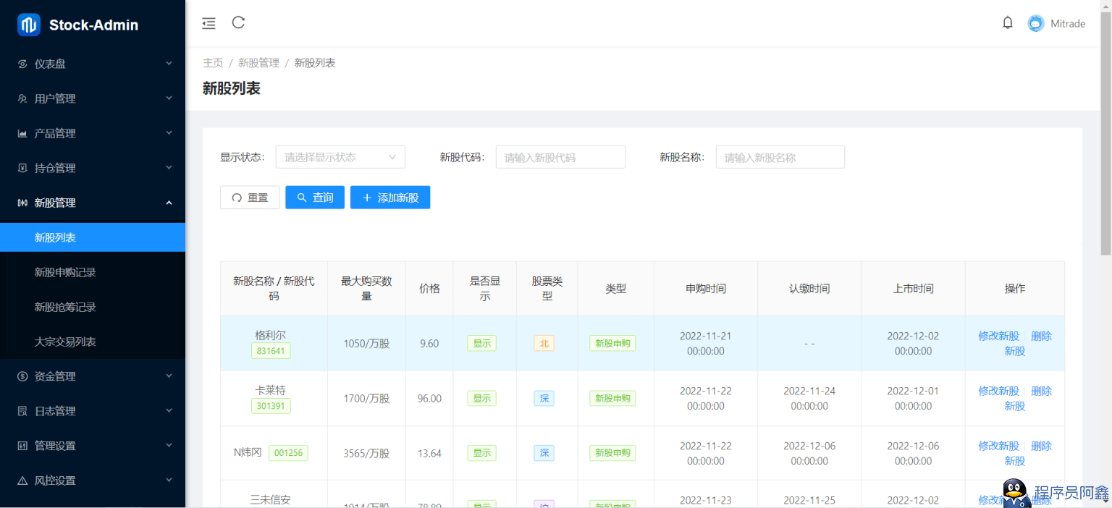The height and width of the screenshot is (508, 1112).
Task: Expand the 用户管理 menu chevron
Action: (169, 98)
